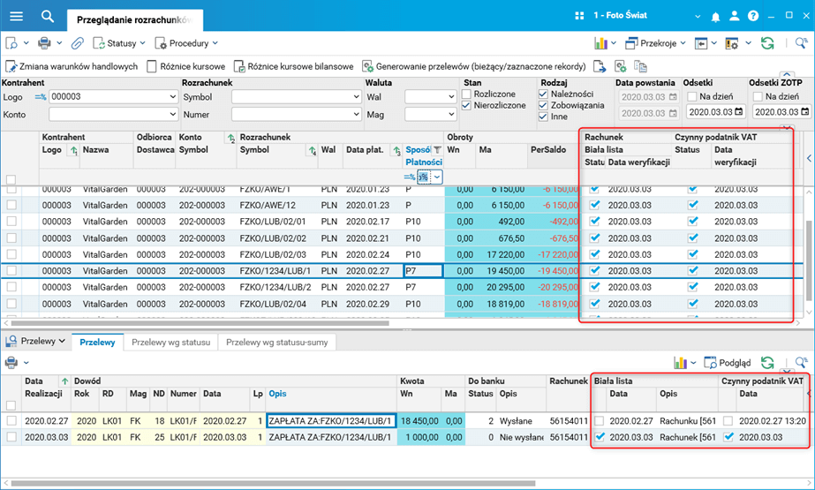Image resolution: width=815 pixels, height=490 pixels.
Task: Toggle the Nierozliczone checkbox
Action: pyautogui.click(x=467, y=105)
